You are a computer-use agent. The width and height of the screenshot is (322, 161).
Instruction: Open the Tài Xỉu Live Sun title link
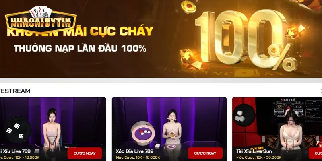(x=254, y=151)
